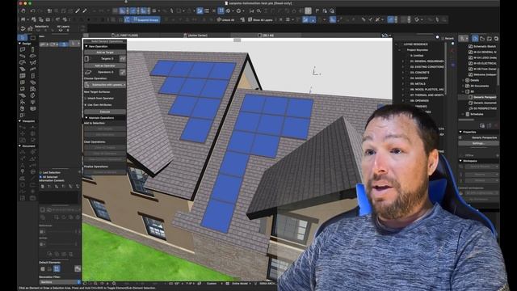Select Project Keynotes row
Viewport: 517px width, 291px height.
(417, 50)
